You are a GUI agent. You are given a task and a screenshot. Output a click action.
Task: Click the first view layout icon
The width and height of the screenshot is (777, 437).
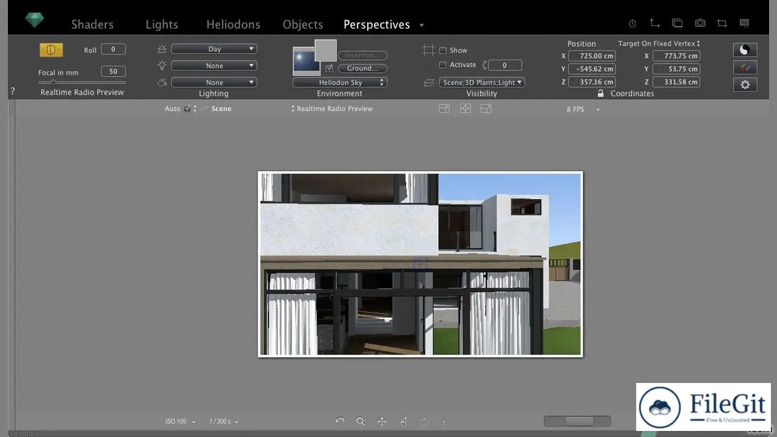[x=444, y=109]
